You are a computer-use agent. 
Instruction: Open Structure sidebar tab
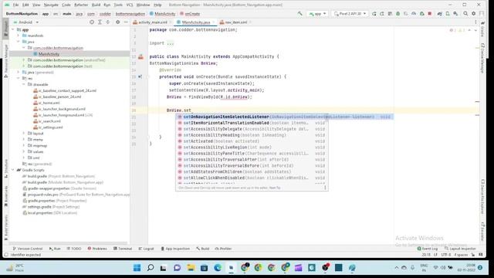pyautogui.click(x=5, y=168)
